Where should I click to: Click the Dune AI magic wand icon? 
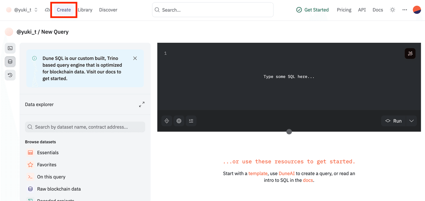click(x=410, y=53)
